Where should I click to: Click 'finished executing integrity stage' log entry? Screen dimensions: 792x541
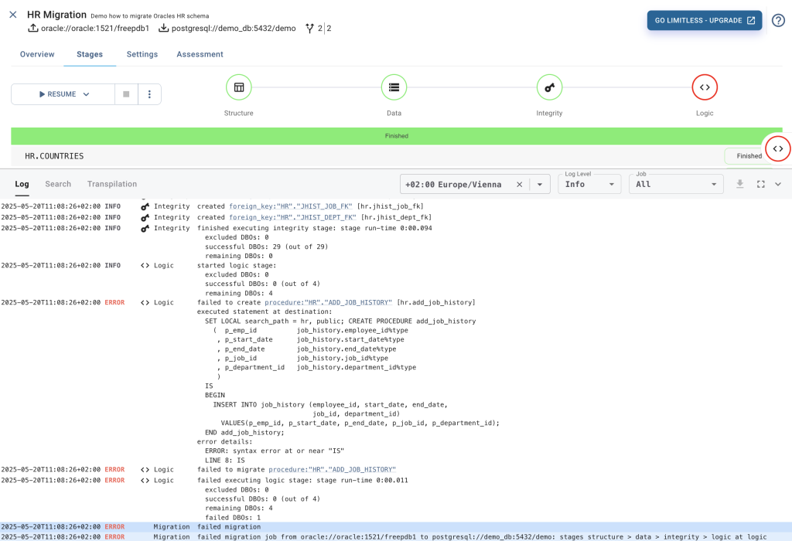315,228
